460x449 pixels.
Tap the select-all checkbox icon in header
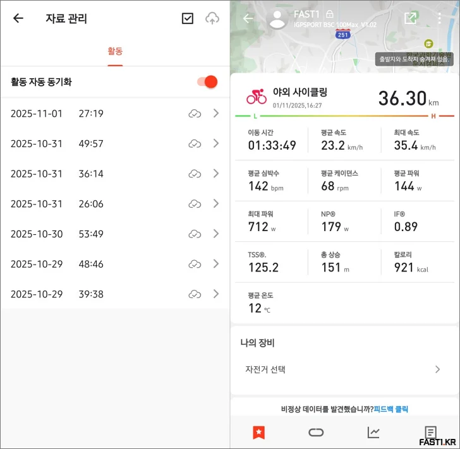[x=188, y=18]
